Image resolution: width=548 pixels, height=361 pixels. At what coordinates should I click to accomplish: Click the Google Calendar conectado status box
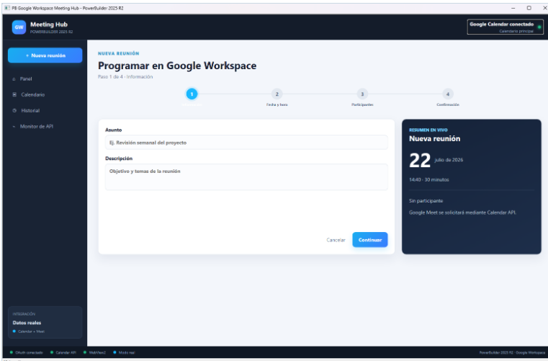pyautogui.click(x=506, y=27)
